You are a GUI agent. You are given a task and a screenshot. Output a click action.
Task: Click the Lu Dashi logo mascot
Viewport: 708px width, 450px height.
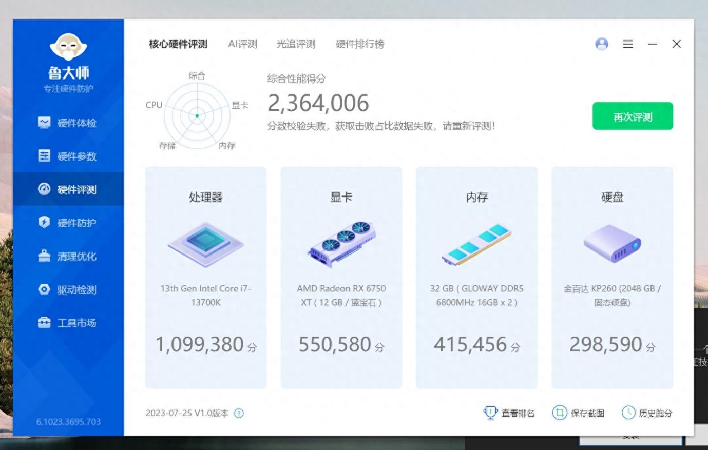tap(68, 47)
